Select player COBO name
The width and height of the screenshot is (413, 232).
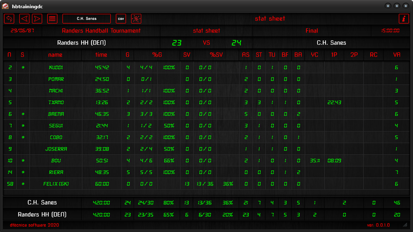point(56,137)
